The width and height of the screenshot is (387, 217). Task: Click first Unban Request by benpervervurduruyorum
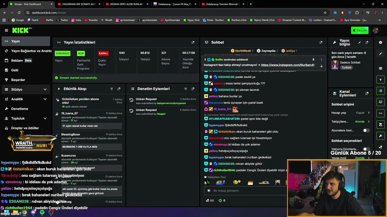(163, 101)
